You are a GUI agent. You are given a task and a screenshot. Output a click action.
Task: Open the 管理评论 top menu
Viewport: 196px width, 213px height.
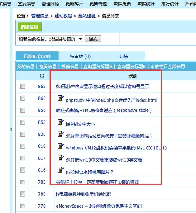coord(50,4)
